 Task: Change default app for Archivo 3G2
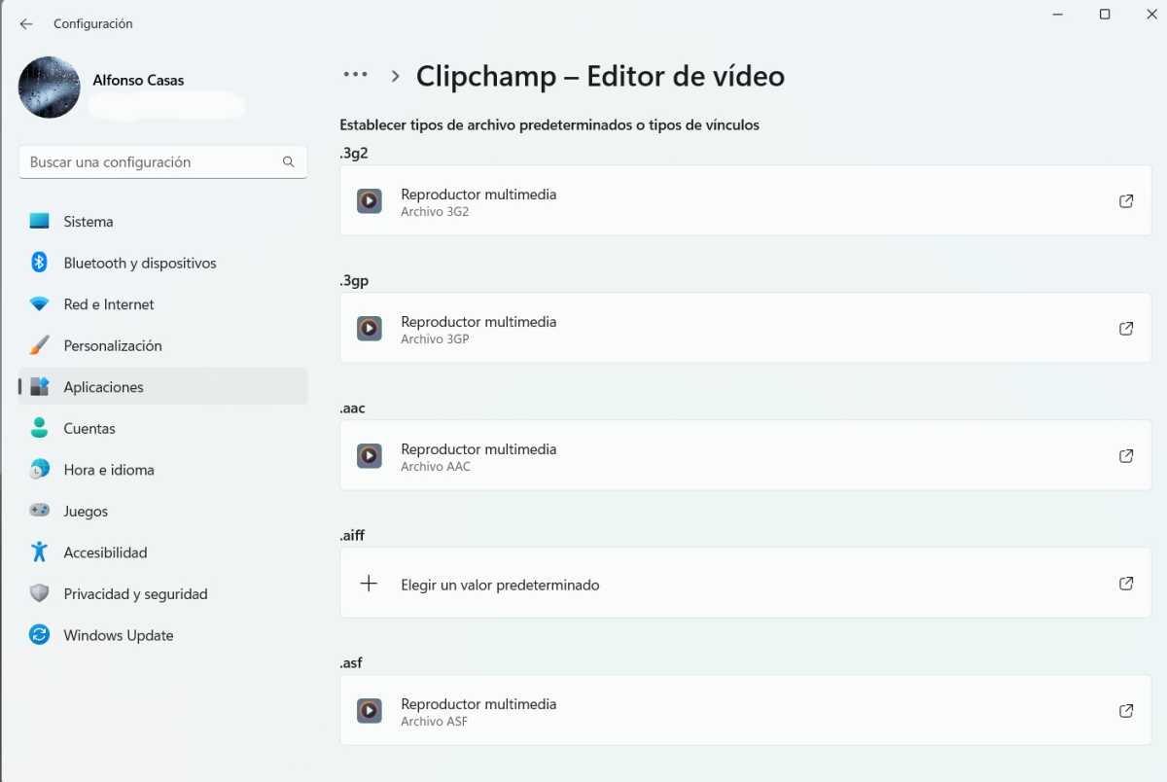coord(746,201)
